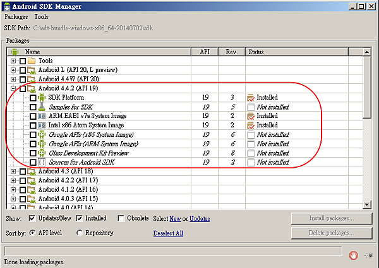379x268 pixels.
Task: Click the Install packages button
Action: click(332, 218)
